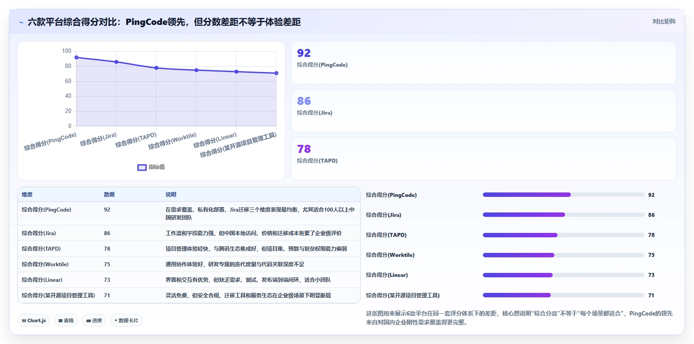This screenshot has height=344, width=694.
Task: Select the Jira data point on chart
Action: [116, 62]
